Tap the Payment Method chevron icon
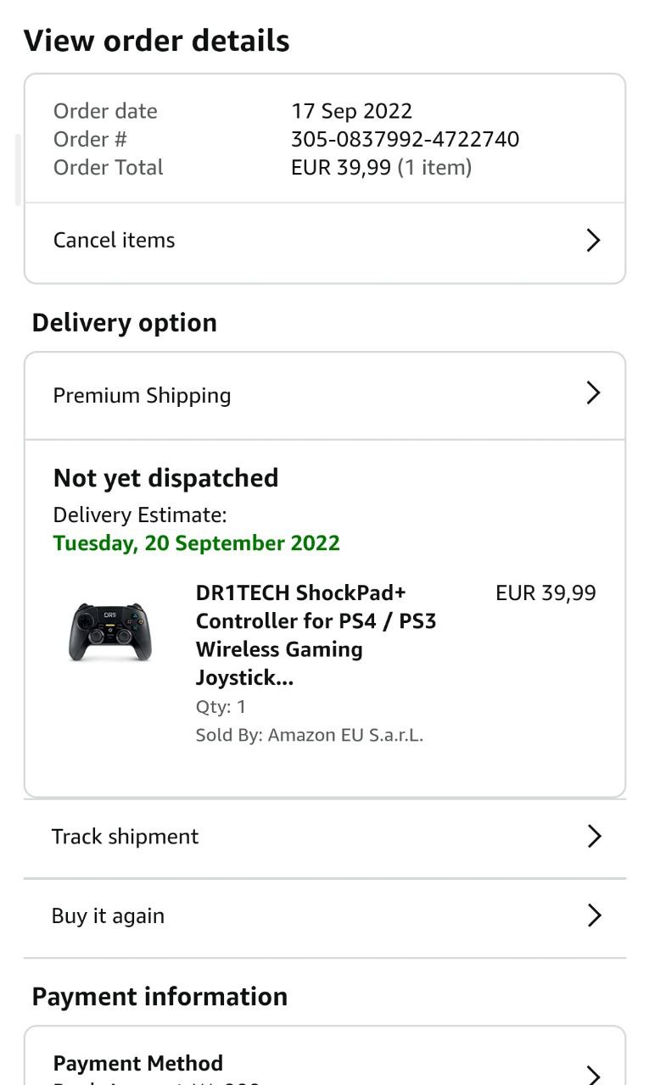649x1085 pixels. (x=594, y=1073)
